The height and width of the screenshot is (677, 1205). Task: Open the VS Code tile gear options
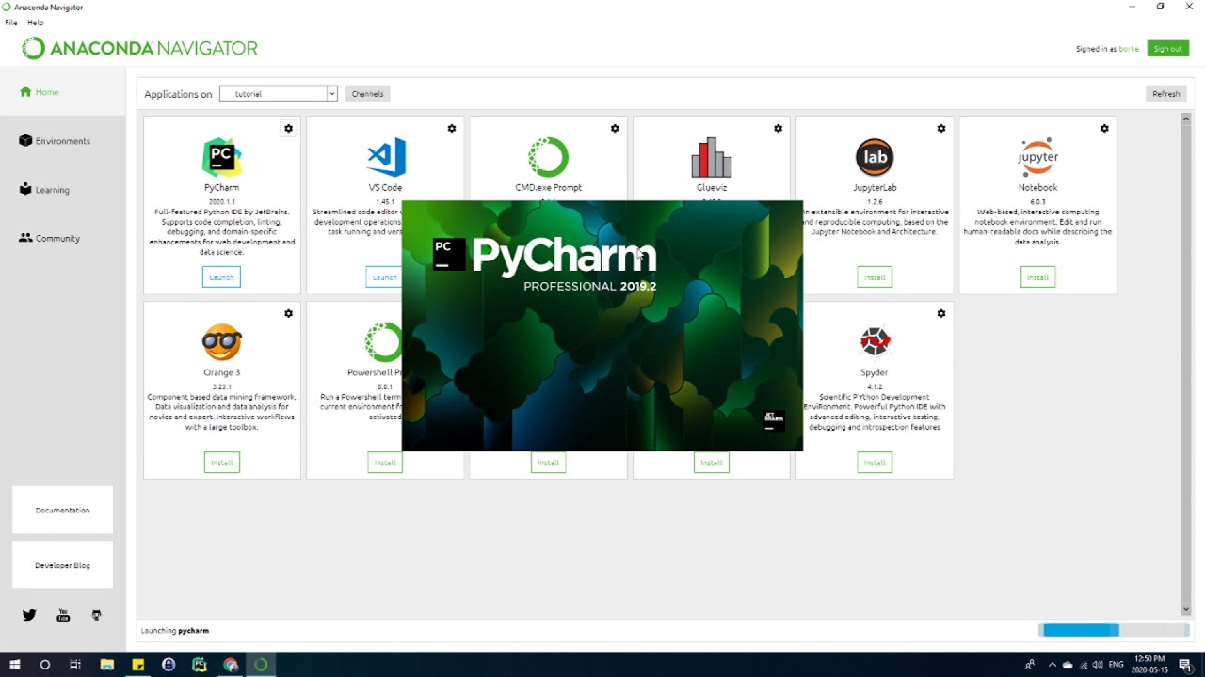[452, 129]
